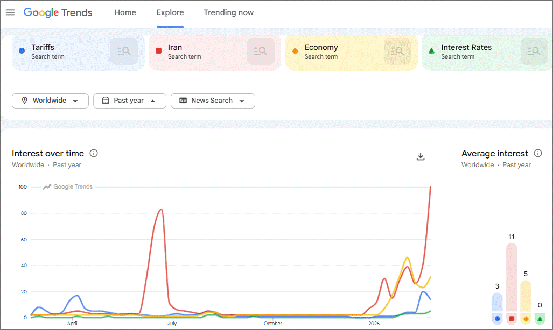Click the Google Trends logo
Image resolution: width=553 pixels, height=330 pixels.
[x=58, y=12]
